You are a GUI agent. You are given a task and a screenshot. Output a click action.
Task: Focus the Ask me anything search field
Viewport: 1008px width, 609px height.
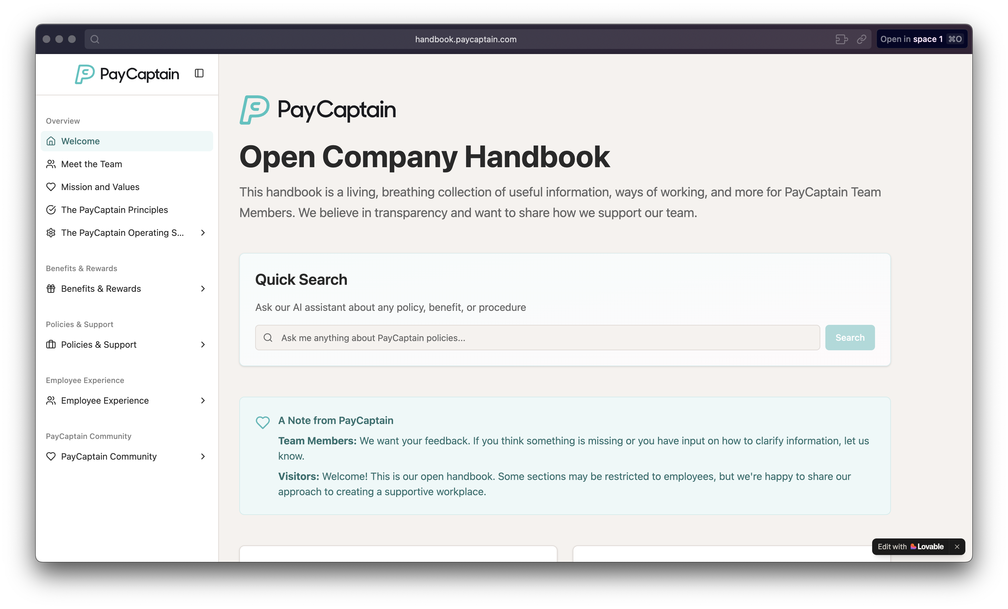click(x=537, y=338)
